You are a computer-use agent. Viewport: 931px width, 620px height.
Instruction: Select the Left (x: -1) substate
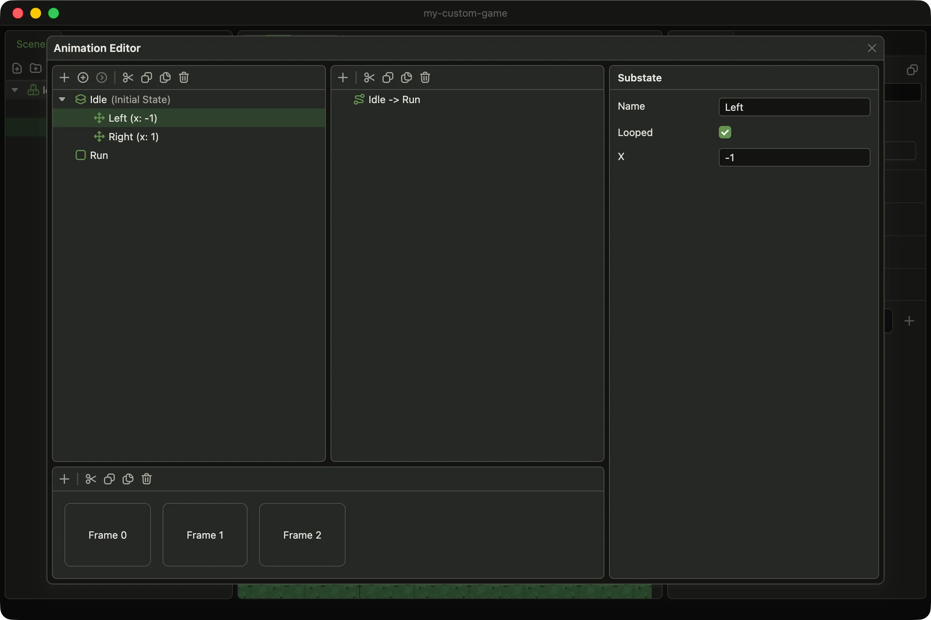pyautogui.click(x=189, y=118)
